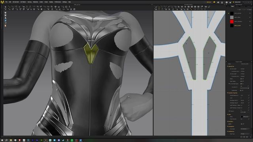Open the 3D Garment menu
The width and height of the screenshot is (253, 142).
coord(16,2)
